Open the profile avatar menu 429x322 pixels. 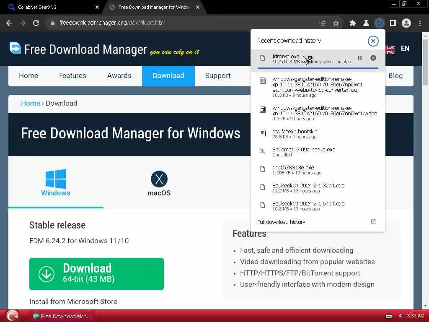pyautogui.click(x=406, y=23)
